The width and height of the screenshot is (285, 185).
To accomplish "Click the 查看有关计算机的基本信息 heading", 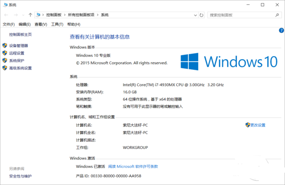I will pos(100,37).
